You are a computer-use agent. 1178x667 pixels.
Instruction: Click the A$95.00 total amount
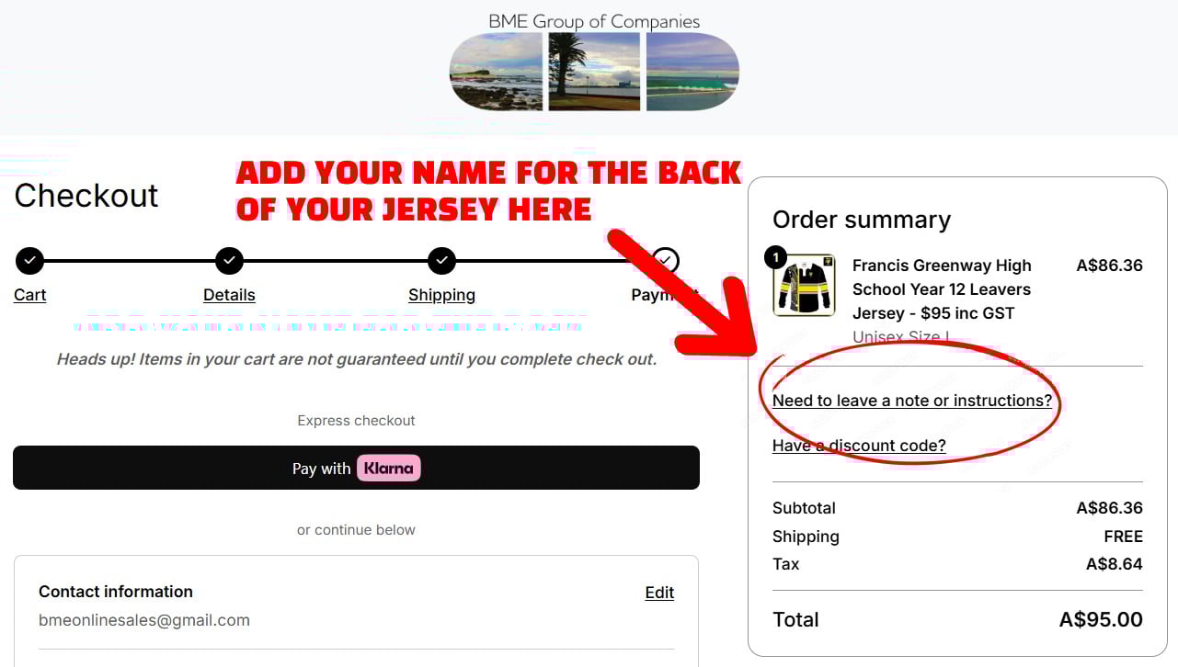(x=1101, y=619)
